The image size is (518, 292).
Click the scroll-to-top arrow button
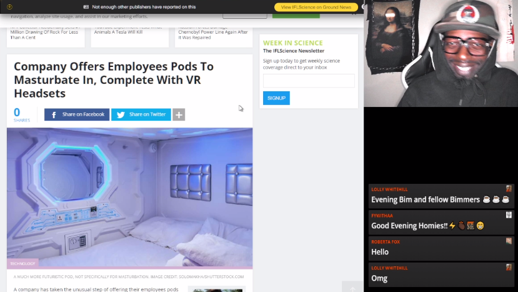[x=352, y=287]
